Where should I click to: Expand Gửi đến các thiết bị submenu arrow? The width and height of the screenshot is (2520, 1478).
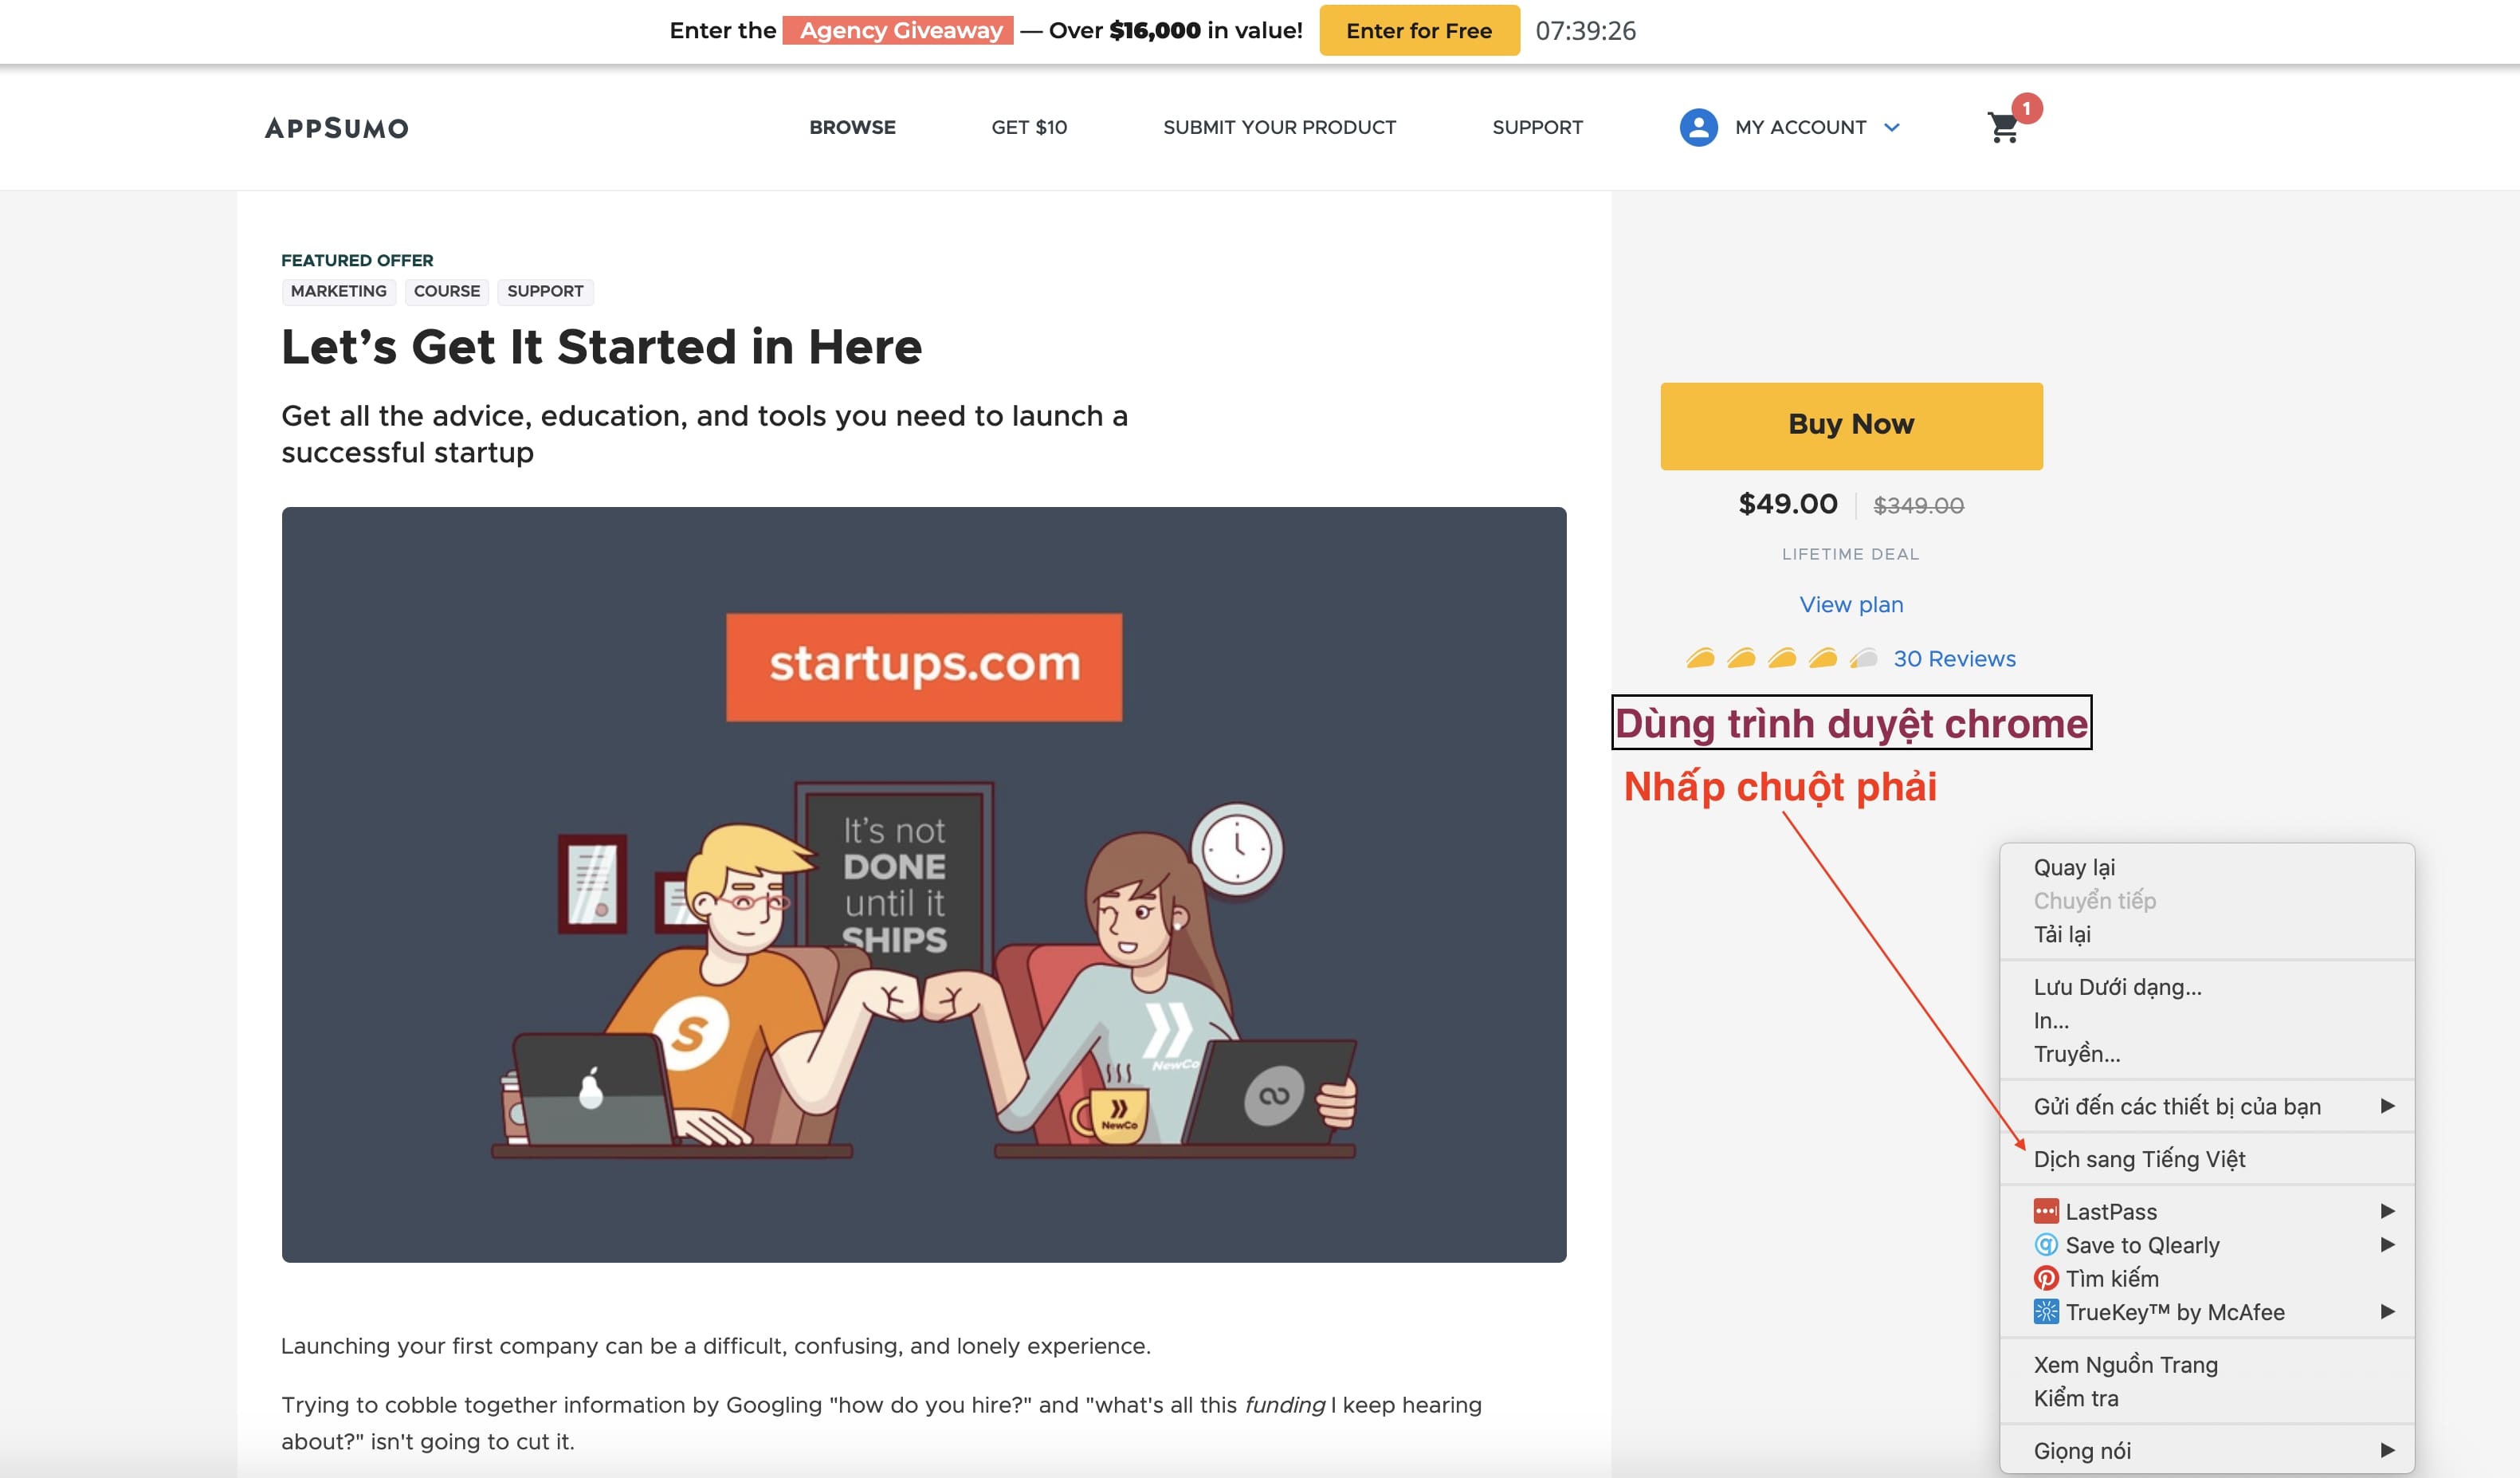pyautogui.click(x=2387, y=1106)
